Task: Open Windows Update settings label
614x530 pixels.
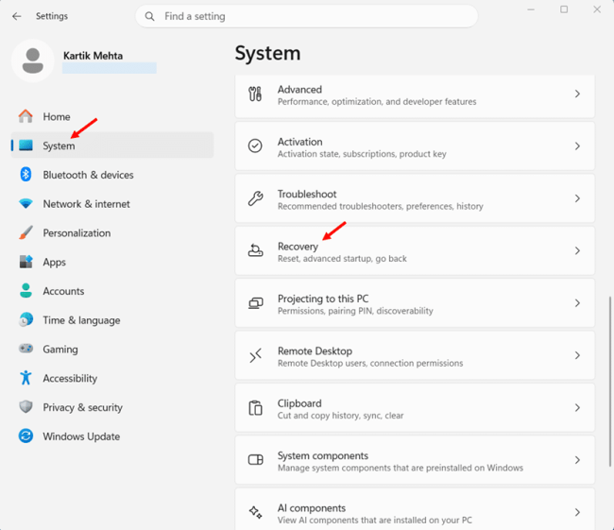Action: point(81,436)
